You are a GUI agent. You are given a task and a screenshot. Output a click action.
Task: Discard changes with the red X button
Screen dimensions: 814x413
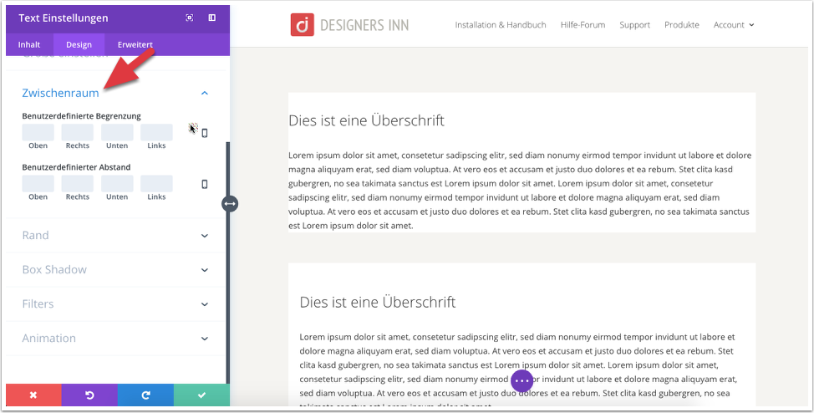pos(33,395)
